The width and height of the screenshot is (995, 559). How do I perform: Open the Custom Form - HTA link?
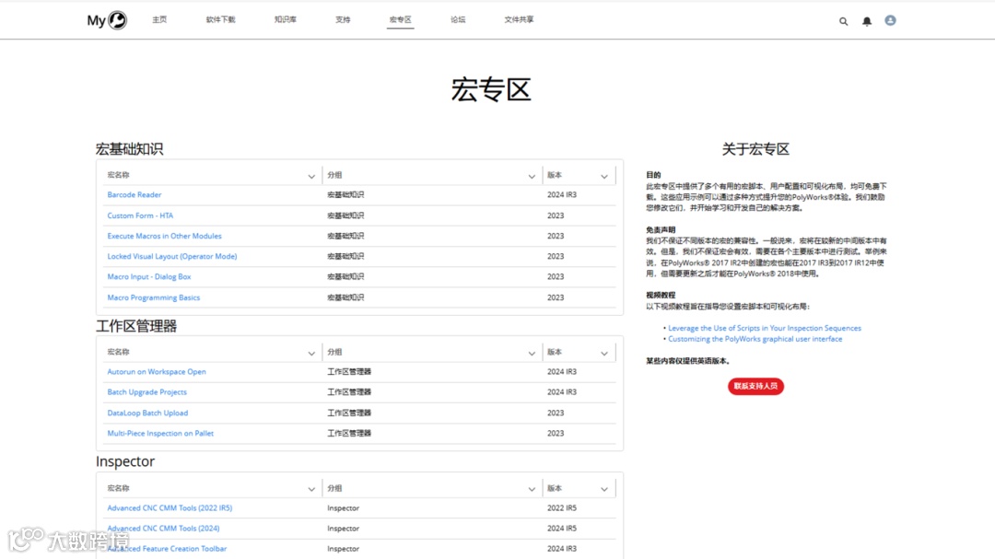click(x=140, y=215)
